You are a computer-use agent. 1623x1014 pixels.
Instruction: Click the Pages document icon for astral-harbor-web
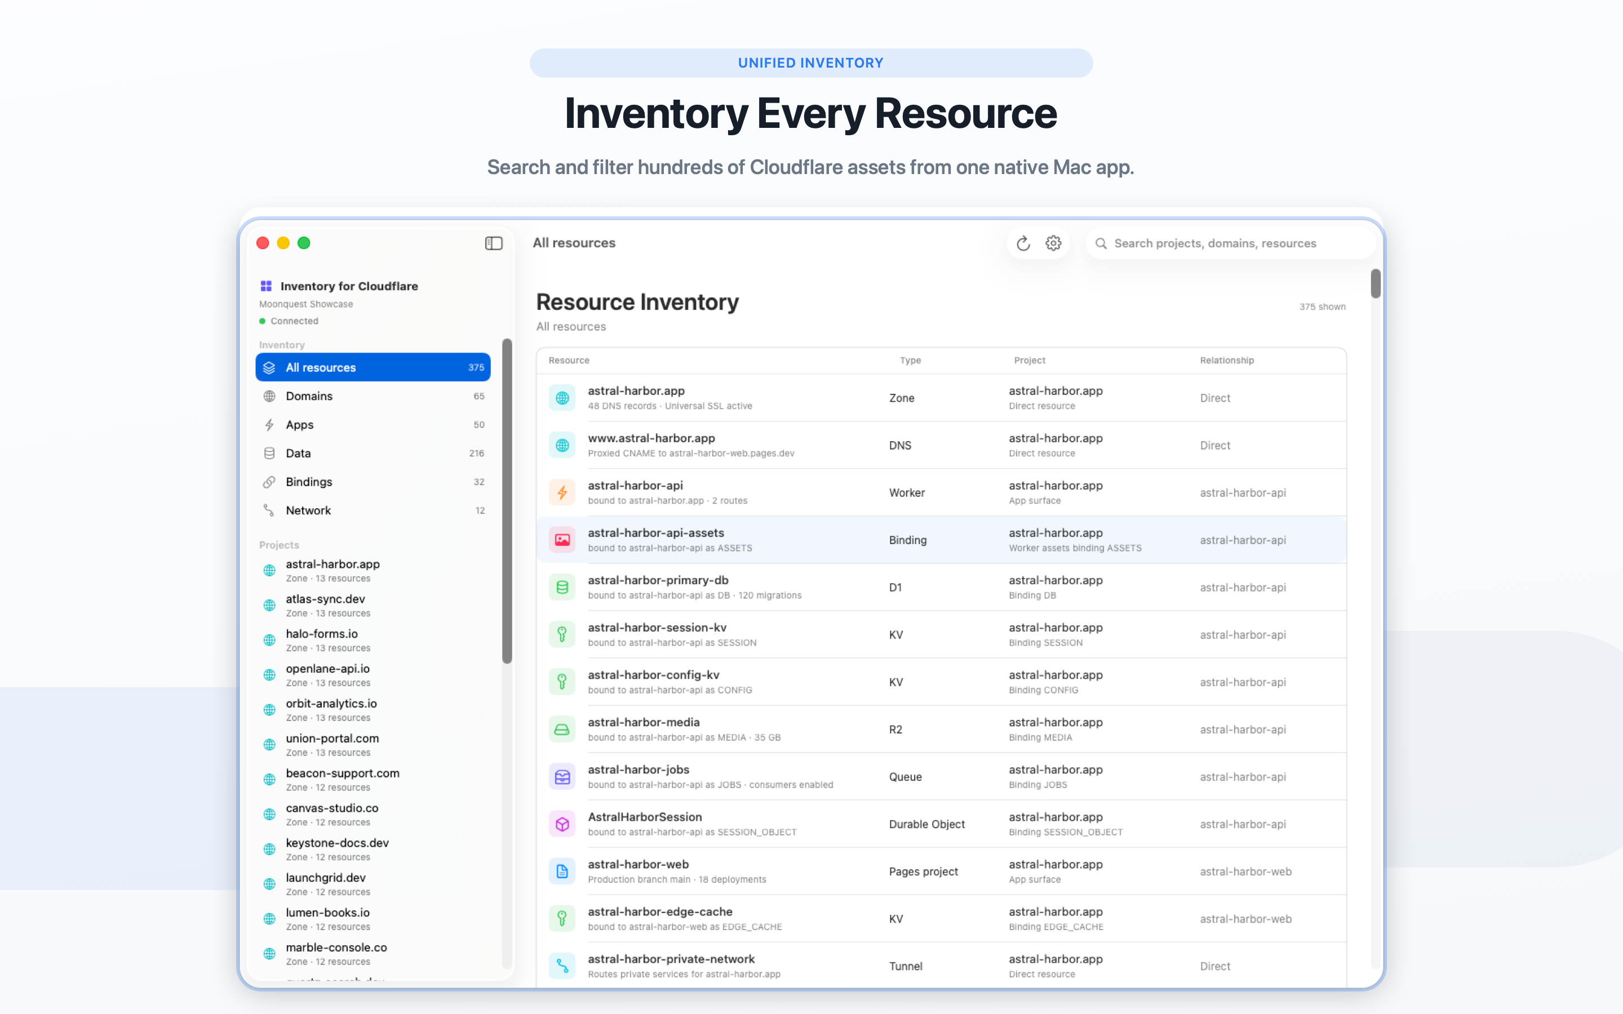pyautogui.click(x=562, y=871)
